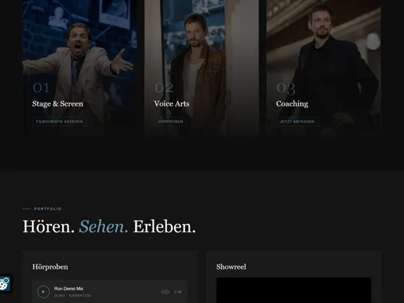This screenshot has height=303, width=404.
Task: Click the number 03 on Coaching card
Action: 286,88
